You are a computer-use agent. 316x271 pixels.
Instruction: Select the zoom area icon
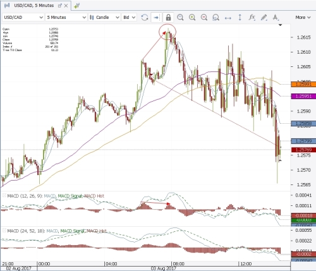pos(216,18)
